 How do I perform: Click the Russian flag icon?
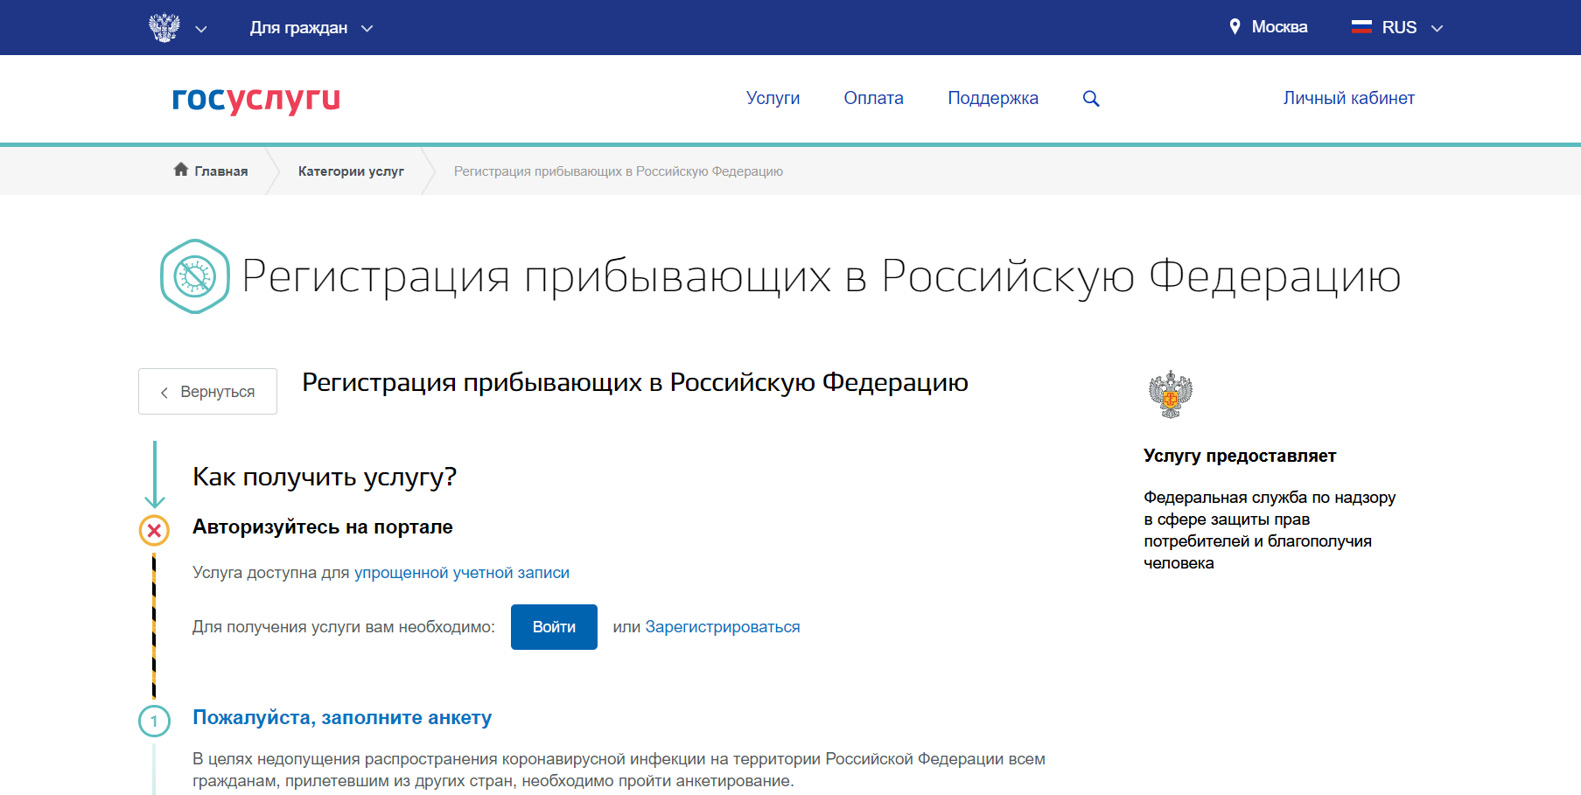[1361, 27]
